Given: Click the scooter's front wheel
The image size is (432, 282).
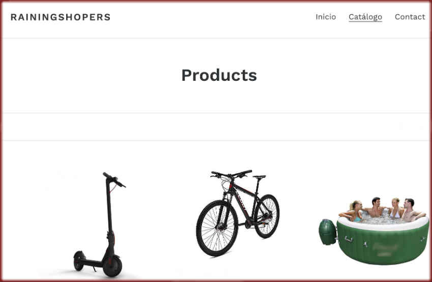Looking at the screenshot, I should pyautogui.click(x=112, y=266).
